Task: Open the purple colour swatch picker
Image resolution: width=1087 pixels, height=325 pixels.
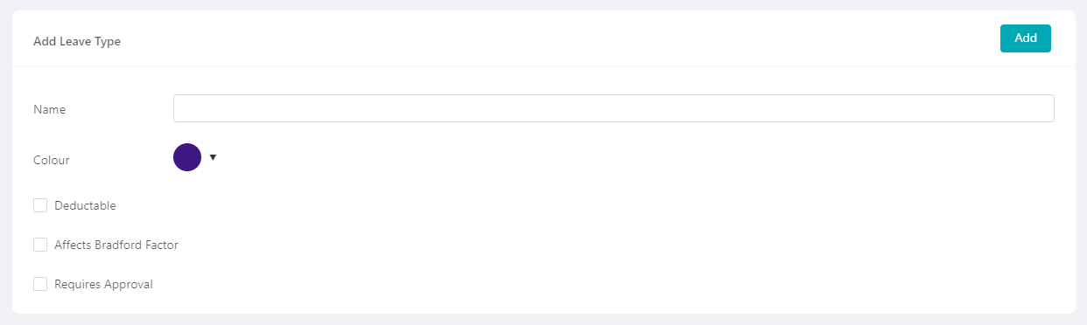Action: tap(187, 157)
